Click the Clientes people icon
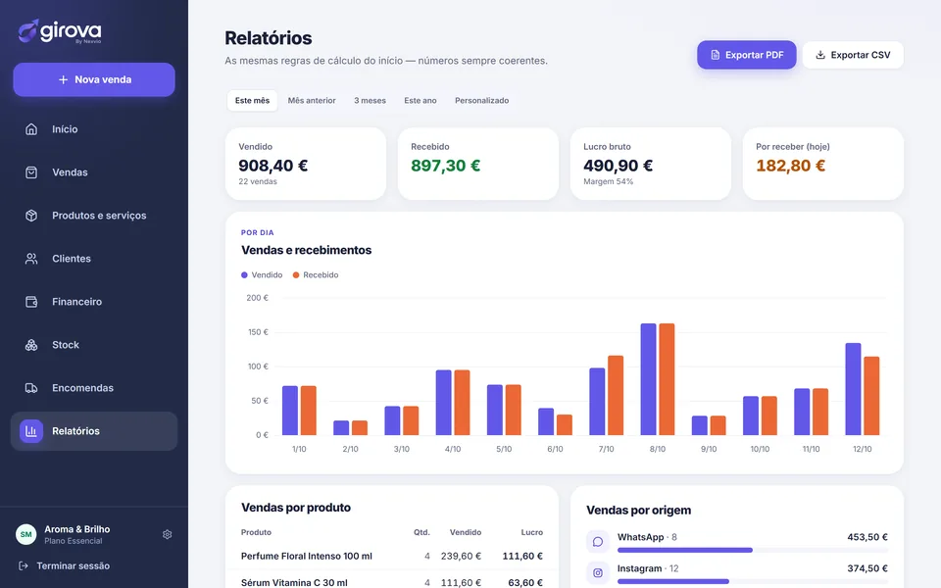Image resolution: width=941 pixels, height=588 pixels. click(x=31, y=259)
